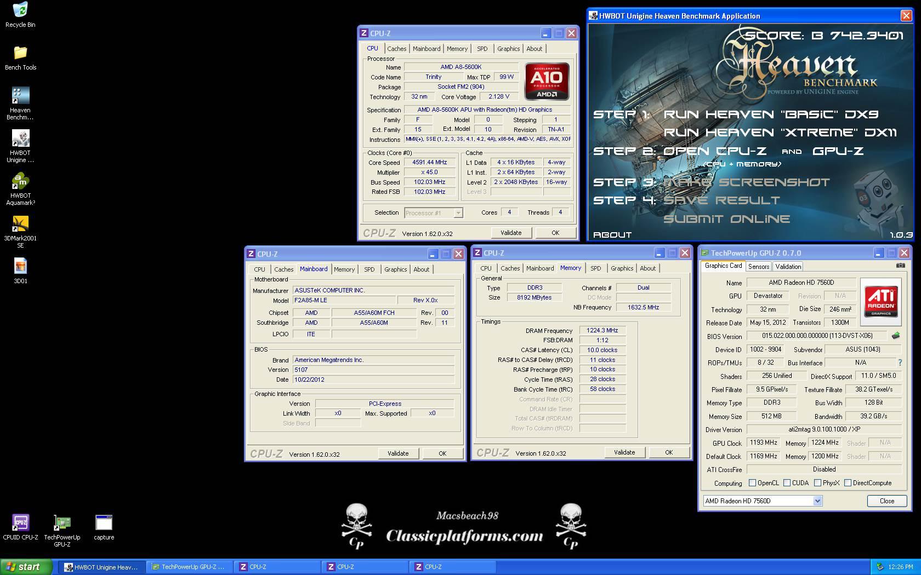Click the GPU-Z Name field
The height and width of the screenshot is (575, 921).
(x=801, y=283)
